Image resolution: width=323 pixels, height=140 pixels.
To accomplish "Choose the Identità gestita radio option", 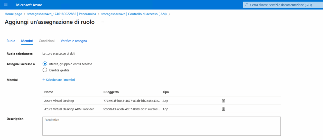I will pos(45,70).
